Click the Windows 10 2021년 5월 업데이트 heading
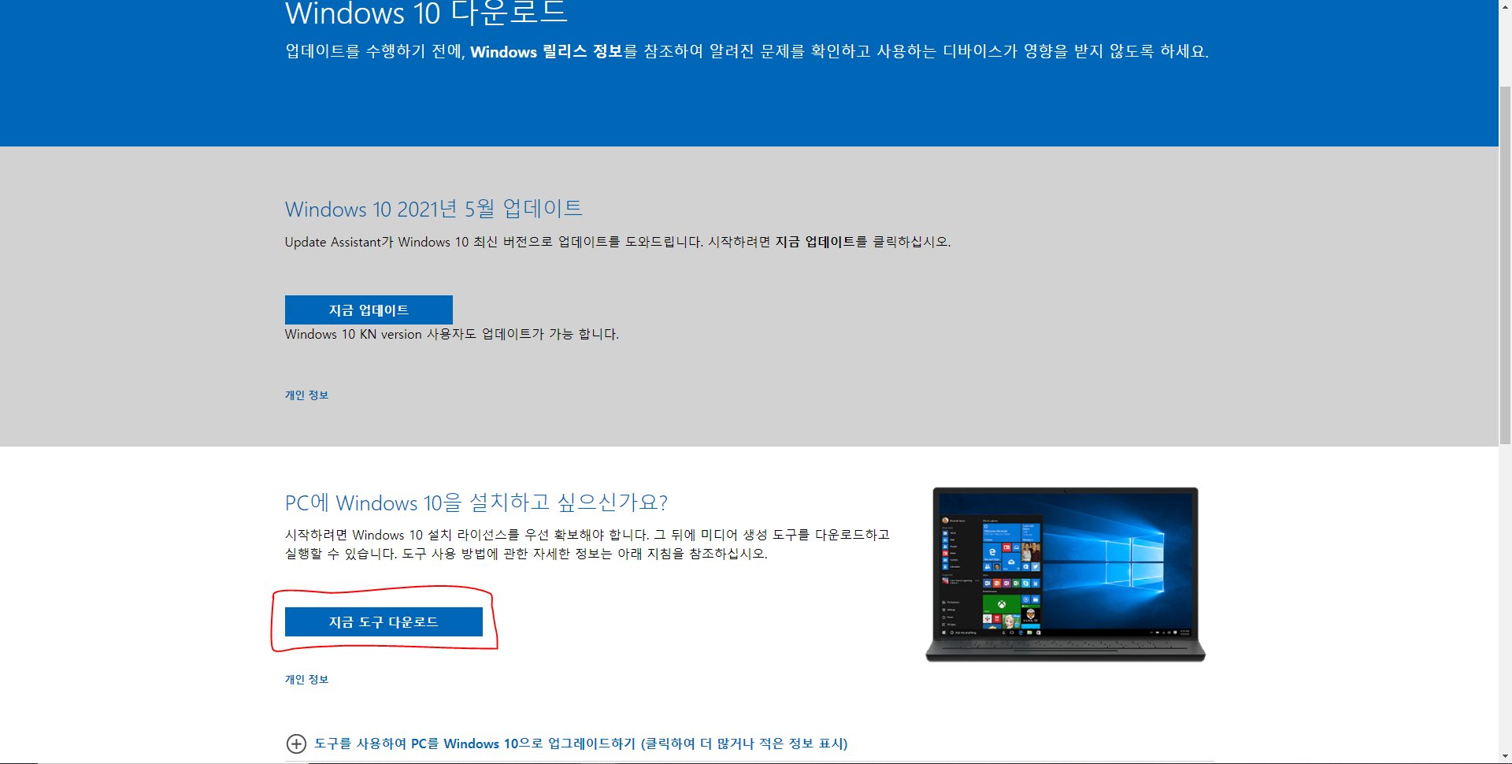This screenshot has width=1512, height=764. tap(434, 209)
